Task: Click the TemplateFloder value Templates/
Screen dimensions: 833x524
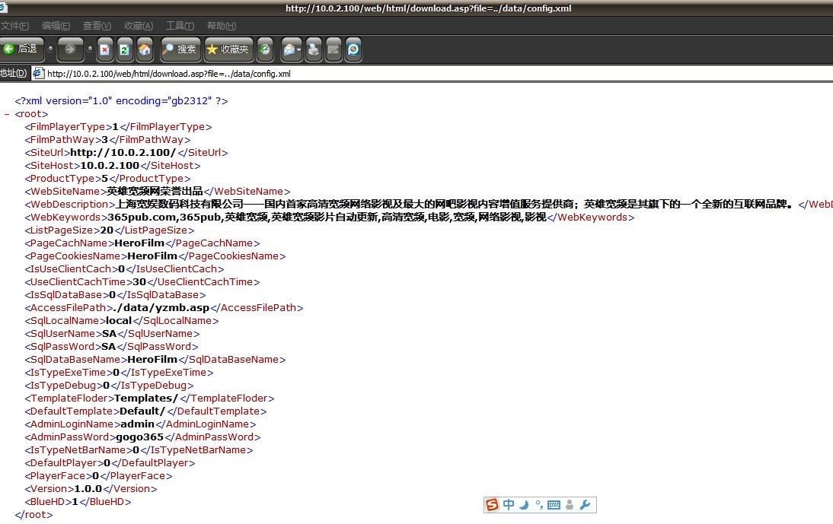Action: pyautogui.click(x=146, y=399)
